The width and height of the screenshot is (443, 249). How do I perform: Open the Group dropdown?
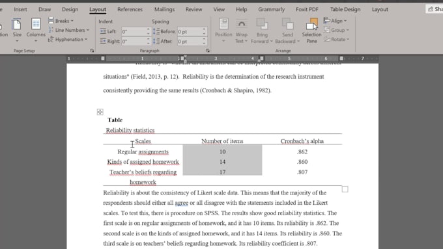(x=337, y=30)
